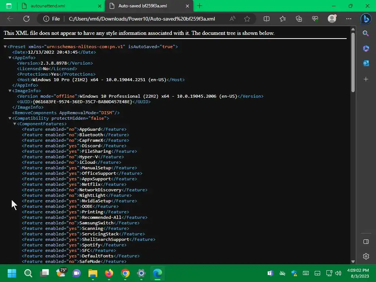Close the autounattend.xml tab
376x282 pixels.
pos(100,6)
